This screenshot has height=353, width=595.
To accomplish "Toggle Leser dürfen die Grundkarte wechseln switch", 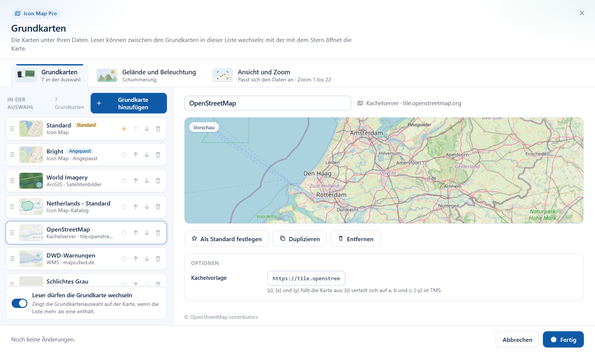I will coord(20,303).
